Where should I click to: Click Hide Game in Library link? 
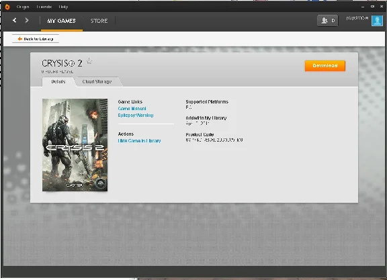click(x=140, y=141)
